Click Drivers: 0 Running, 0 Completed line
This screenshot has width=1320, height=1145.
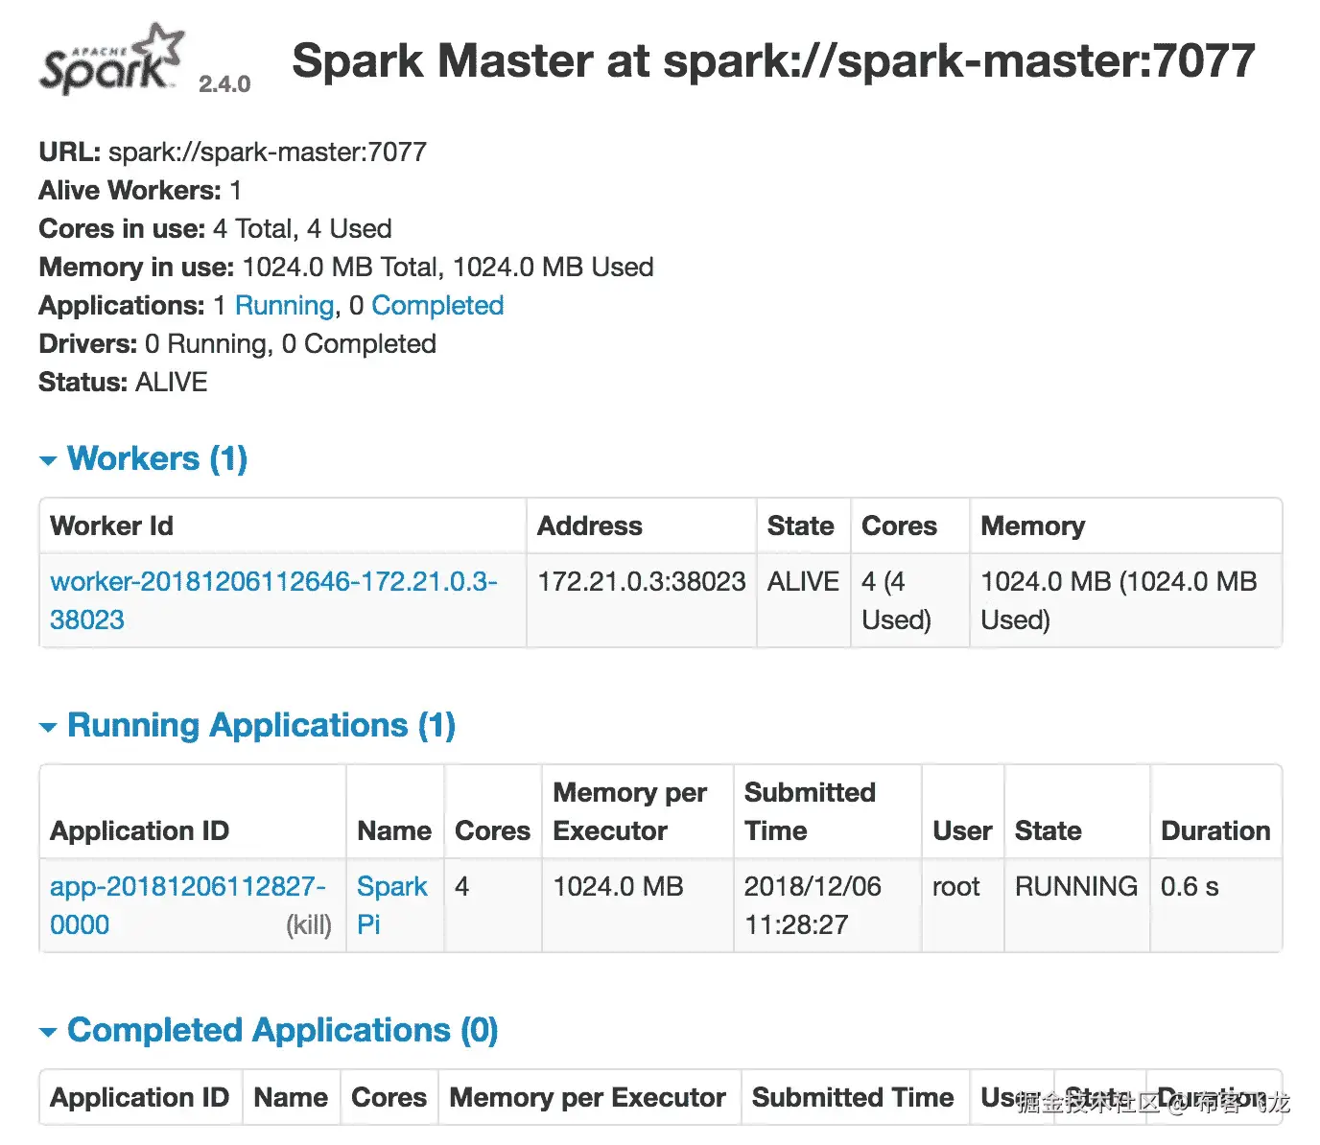pyautogui.click(x=237, y=343)
